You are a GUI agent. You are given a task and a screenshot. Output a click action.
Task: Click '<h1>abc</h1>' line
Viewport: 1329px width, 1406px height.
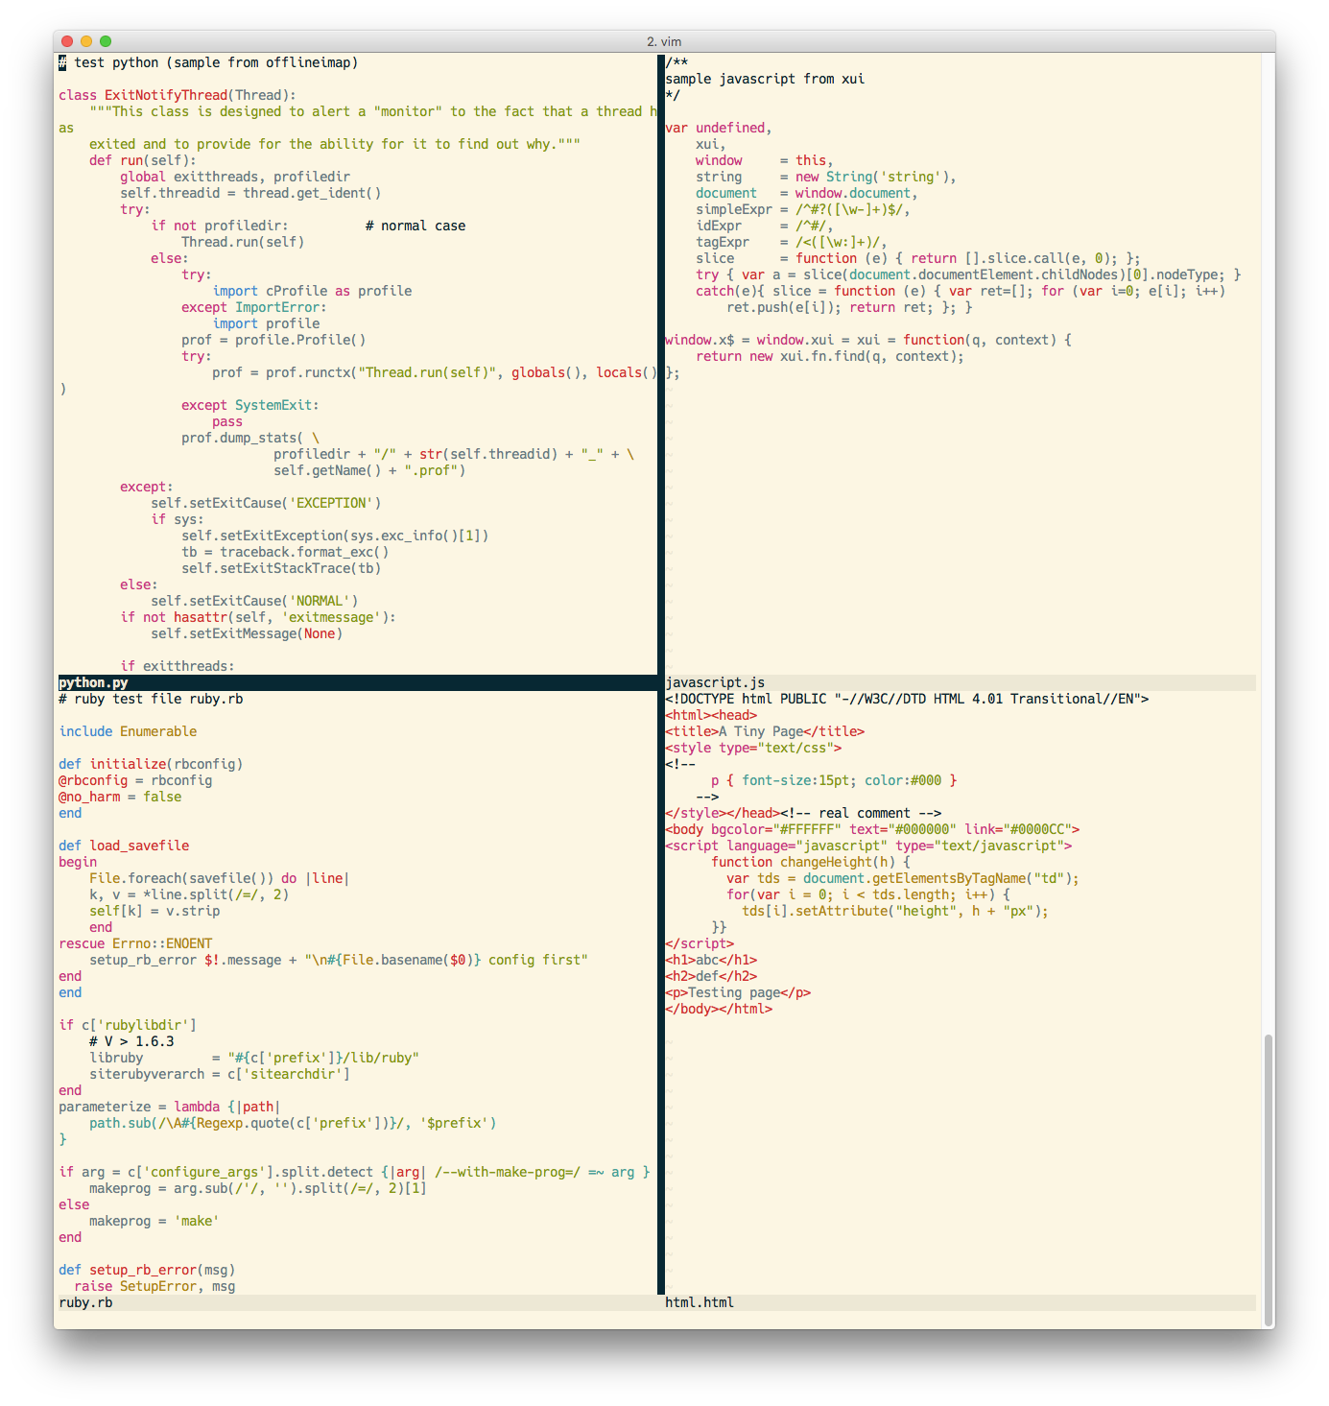[x=711, y=960]
